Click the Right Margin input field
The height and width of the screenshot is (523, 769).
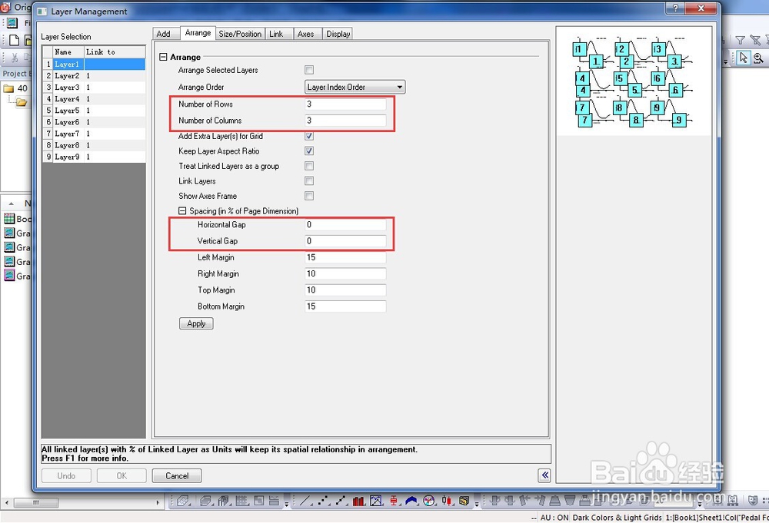click(x=345, y=273)
